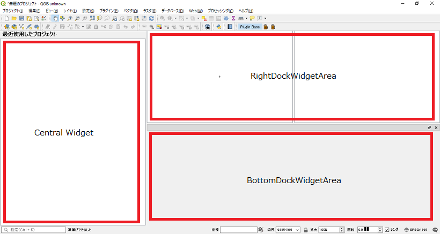Screen dimensions: 440x234
Task: Click the Plugin Base button
Action: pos(250,26)
